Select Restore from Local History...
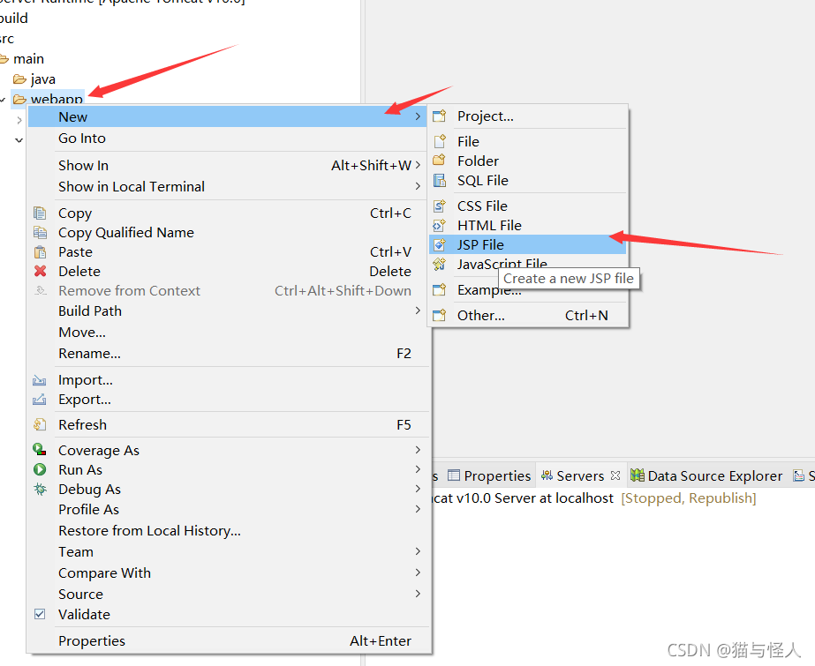This screenshot has height=666, width=815. 229,530
